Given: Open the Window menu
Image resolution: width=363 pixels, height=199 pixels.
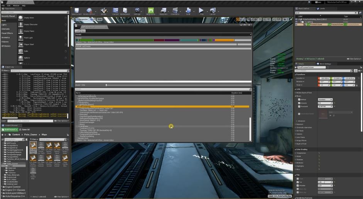Looking at the screenshot, I should click(16, 6).
